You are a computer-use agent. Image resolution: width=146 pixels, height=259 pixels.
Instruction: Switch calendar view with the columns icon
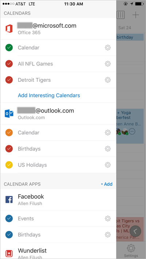(x=120, y=15)
